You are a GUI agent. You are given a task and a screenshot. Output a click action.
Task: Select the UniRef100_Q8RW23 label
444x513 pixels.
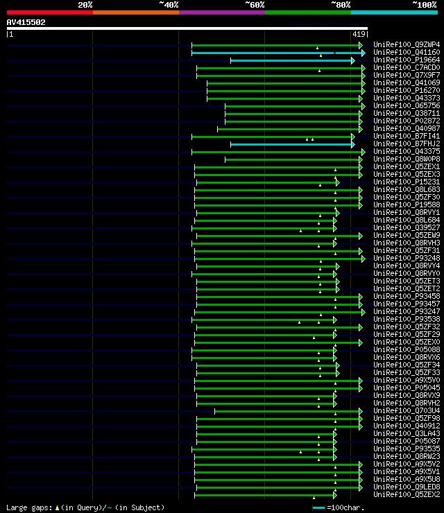point(407,456)
